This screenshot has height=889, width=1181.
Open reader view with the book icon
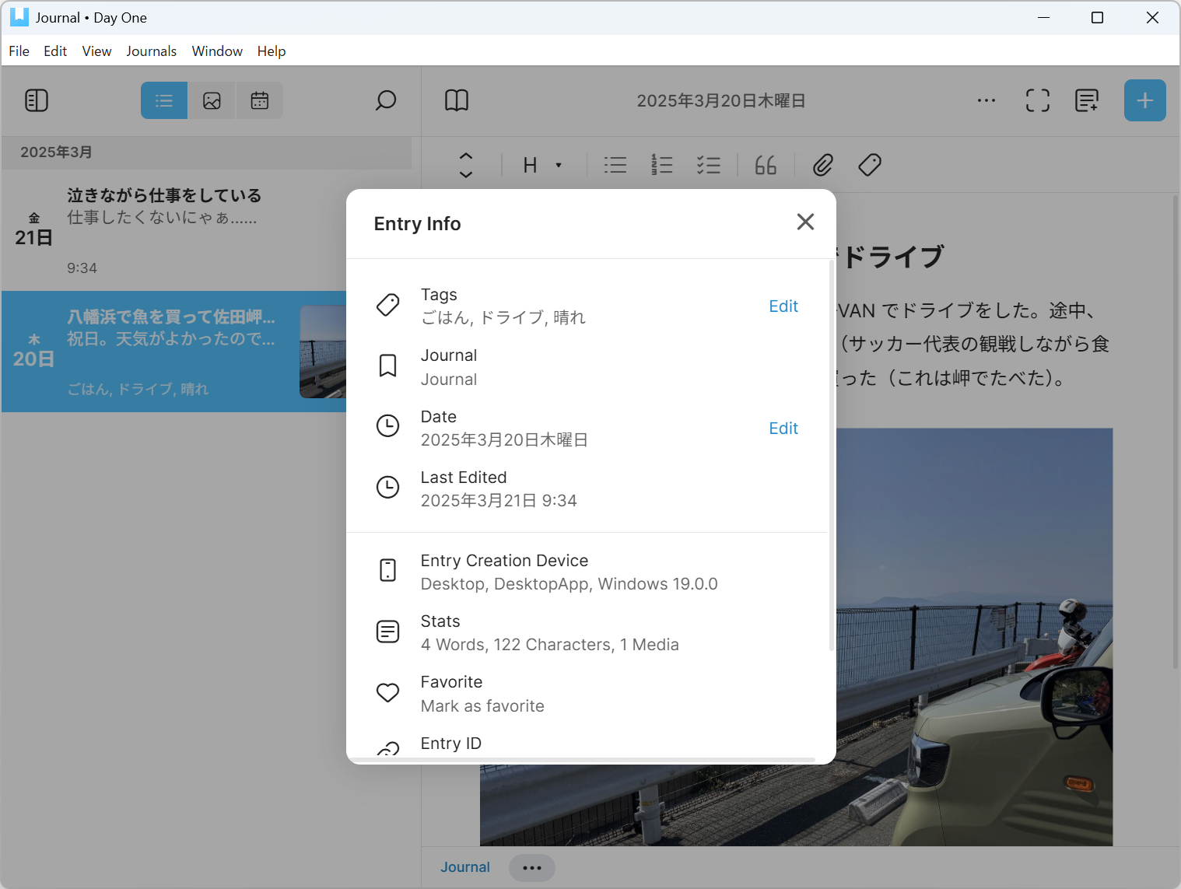point(457,100)
